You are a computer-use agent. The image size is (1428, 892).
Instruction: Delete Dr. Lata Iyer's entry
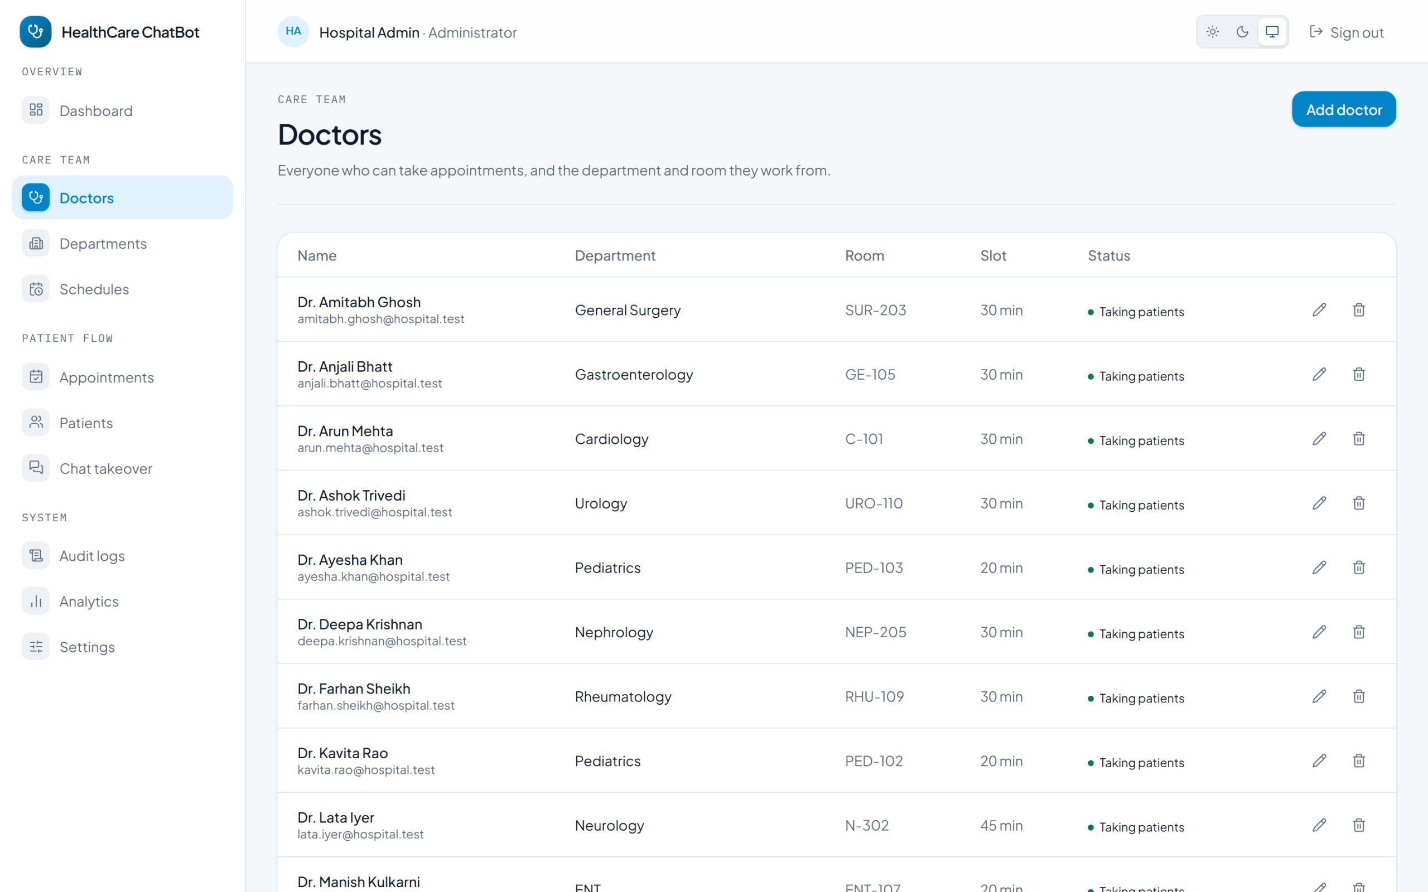(x=1359, y=825)
